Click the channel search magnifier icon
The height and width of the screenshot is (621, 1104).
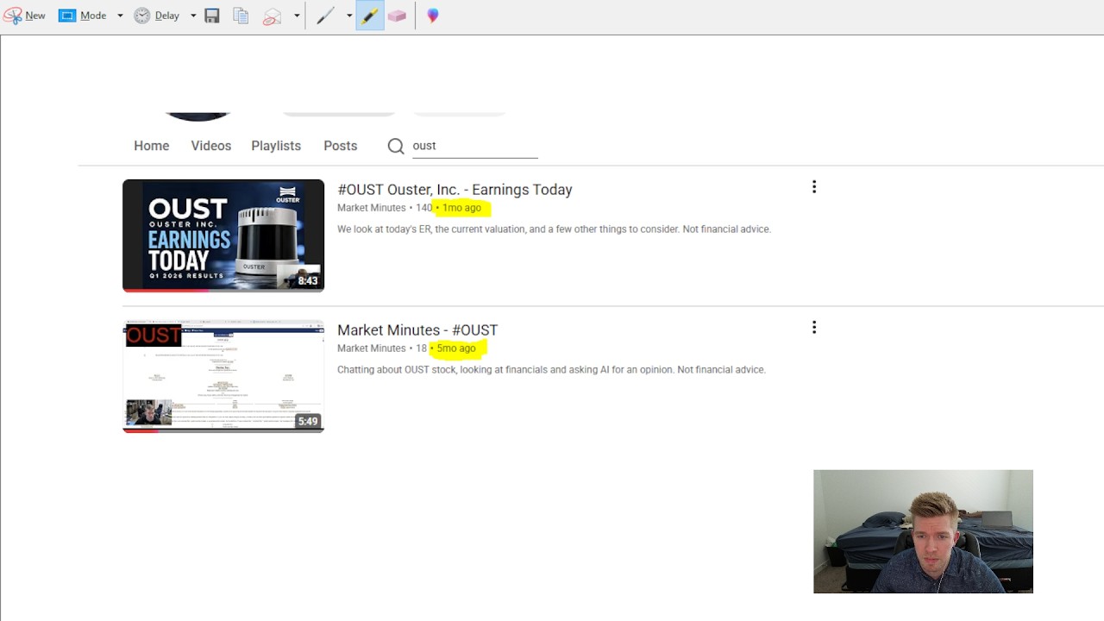(x=396, y=146)
